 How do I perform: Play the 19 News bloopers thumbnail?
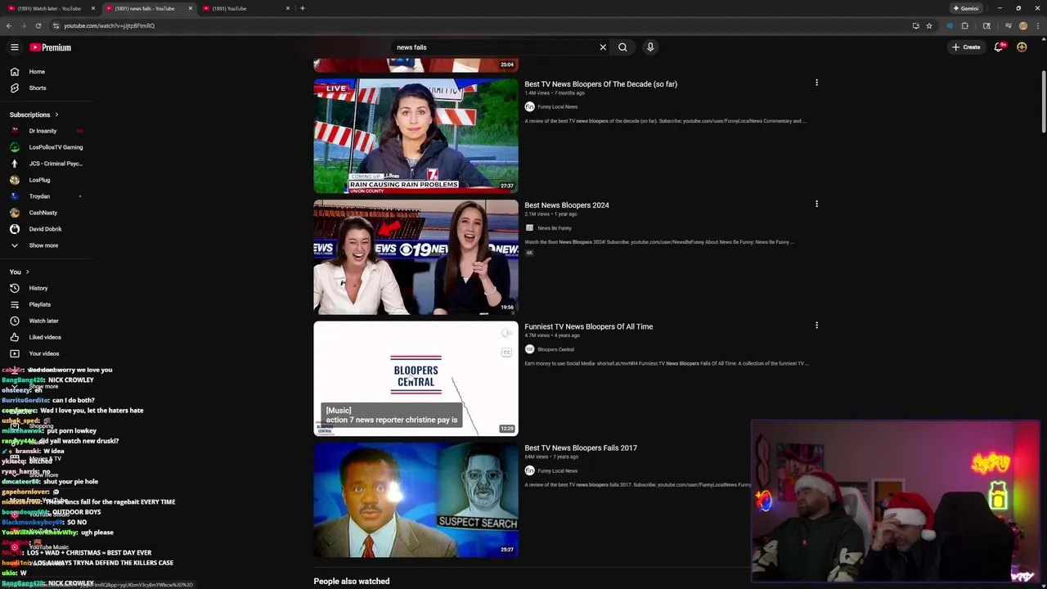416,257
